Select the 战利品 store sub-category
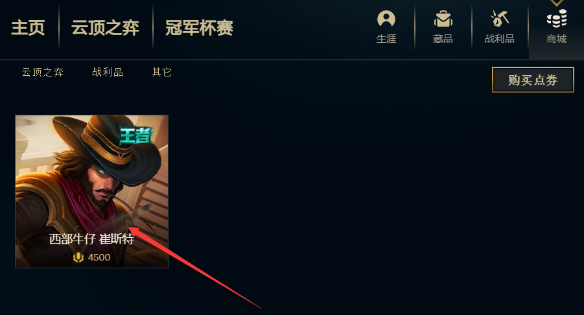The width and height of the screenshot is (584, 315). [108, 72]
